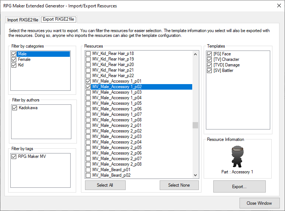Uncheck the Kid category checkbox

(14, 65)
